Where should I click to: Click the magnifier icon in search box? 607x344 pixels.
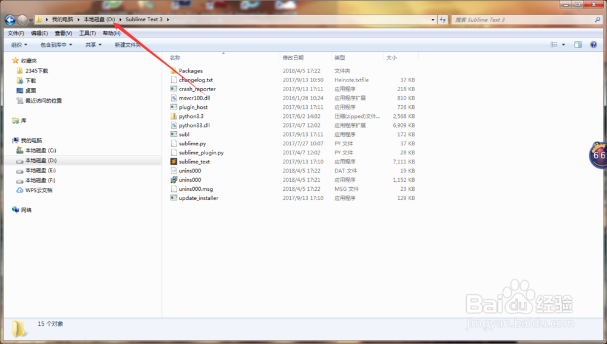598,20
